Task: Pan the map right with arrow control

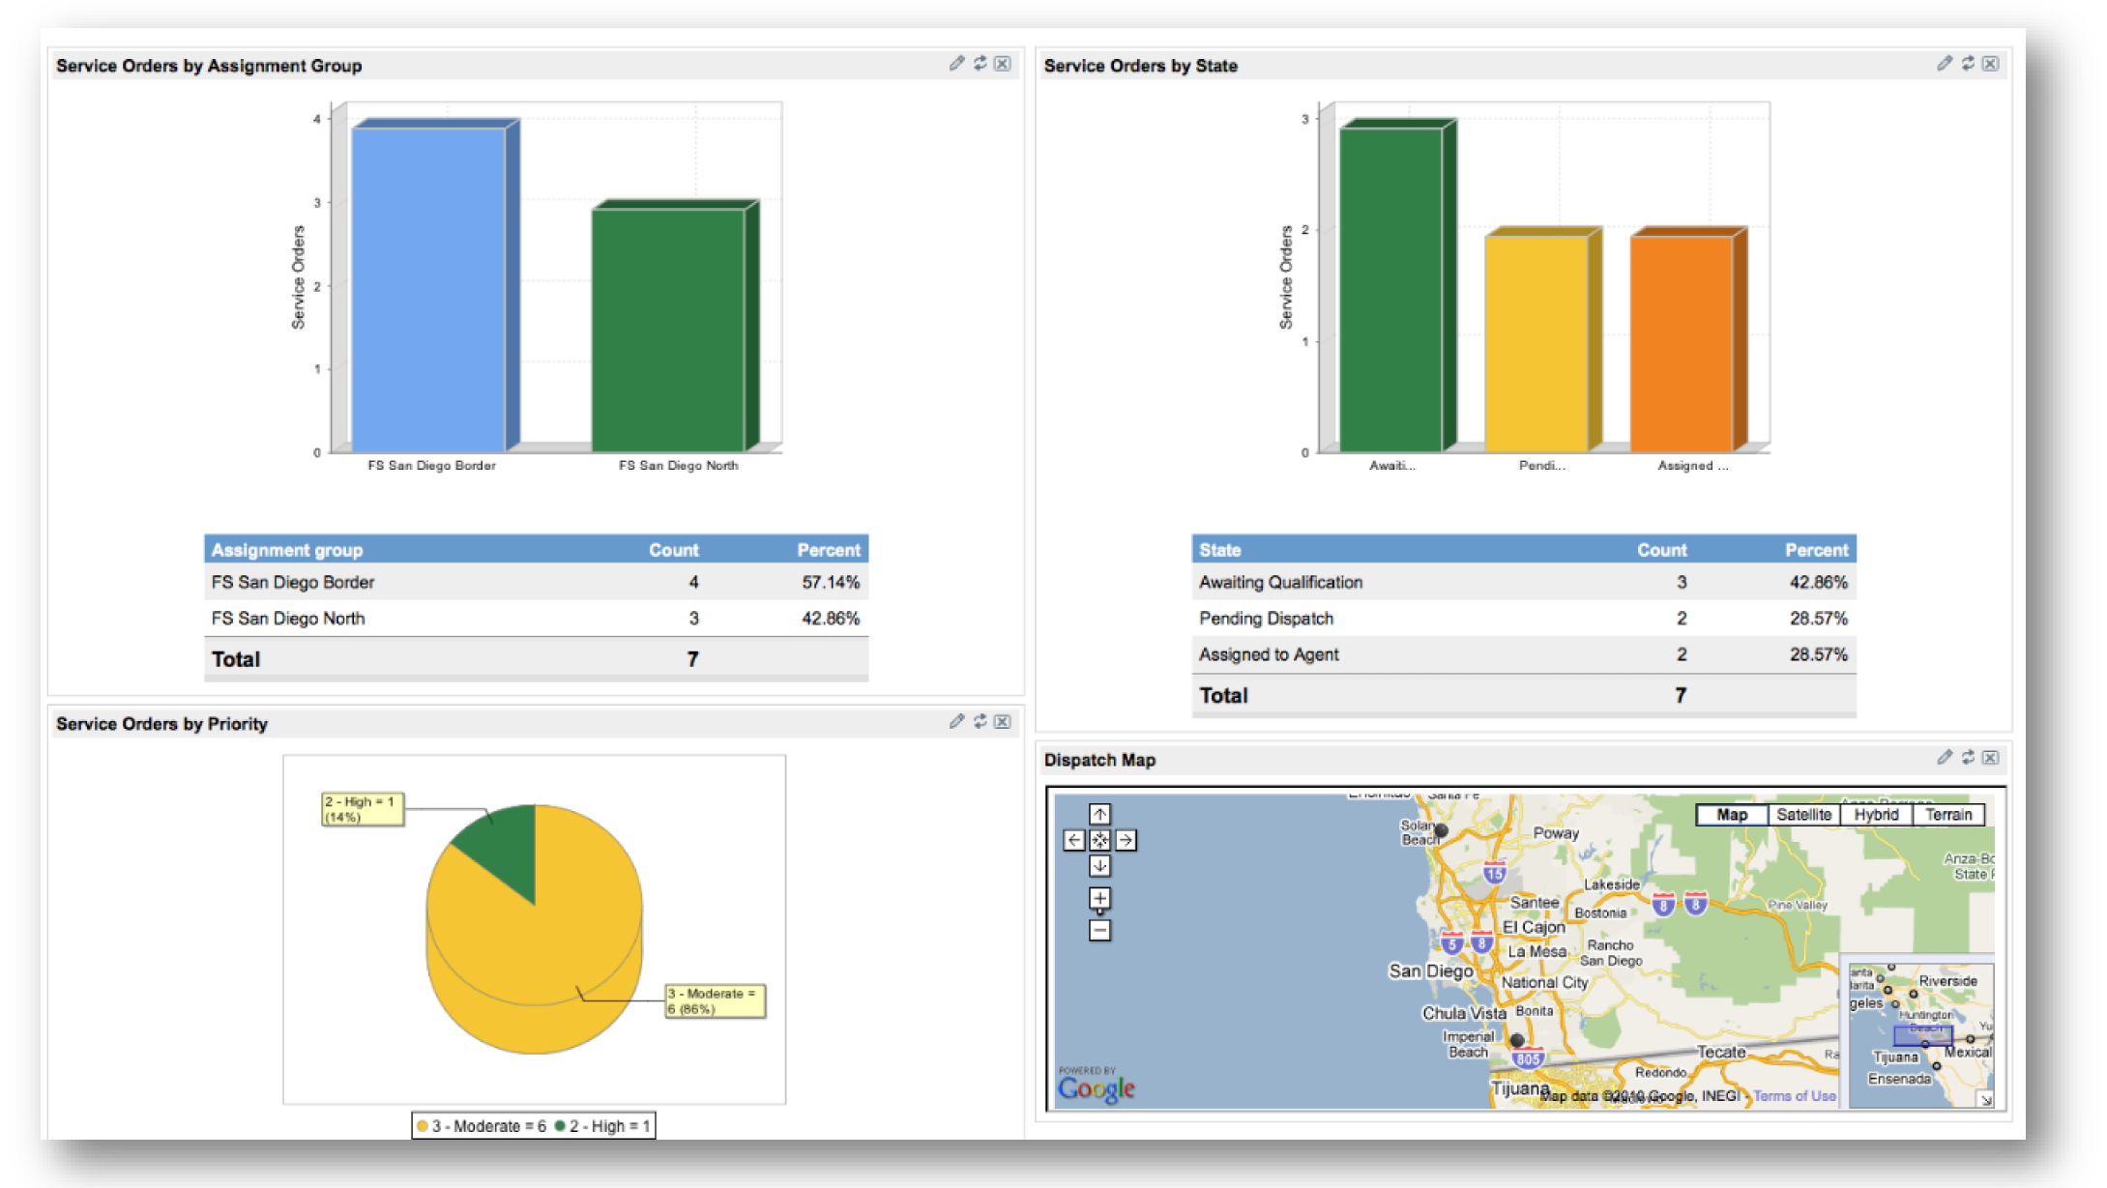Action: 1126,840
